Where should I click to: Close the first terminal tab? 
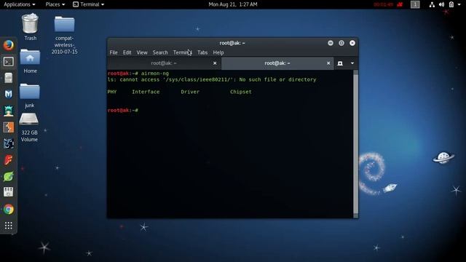point(215,63)
